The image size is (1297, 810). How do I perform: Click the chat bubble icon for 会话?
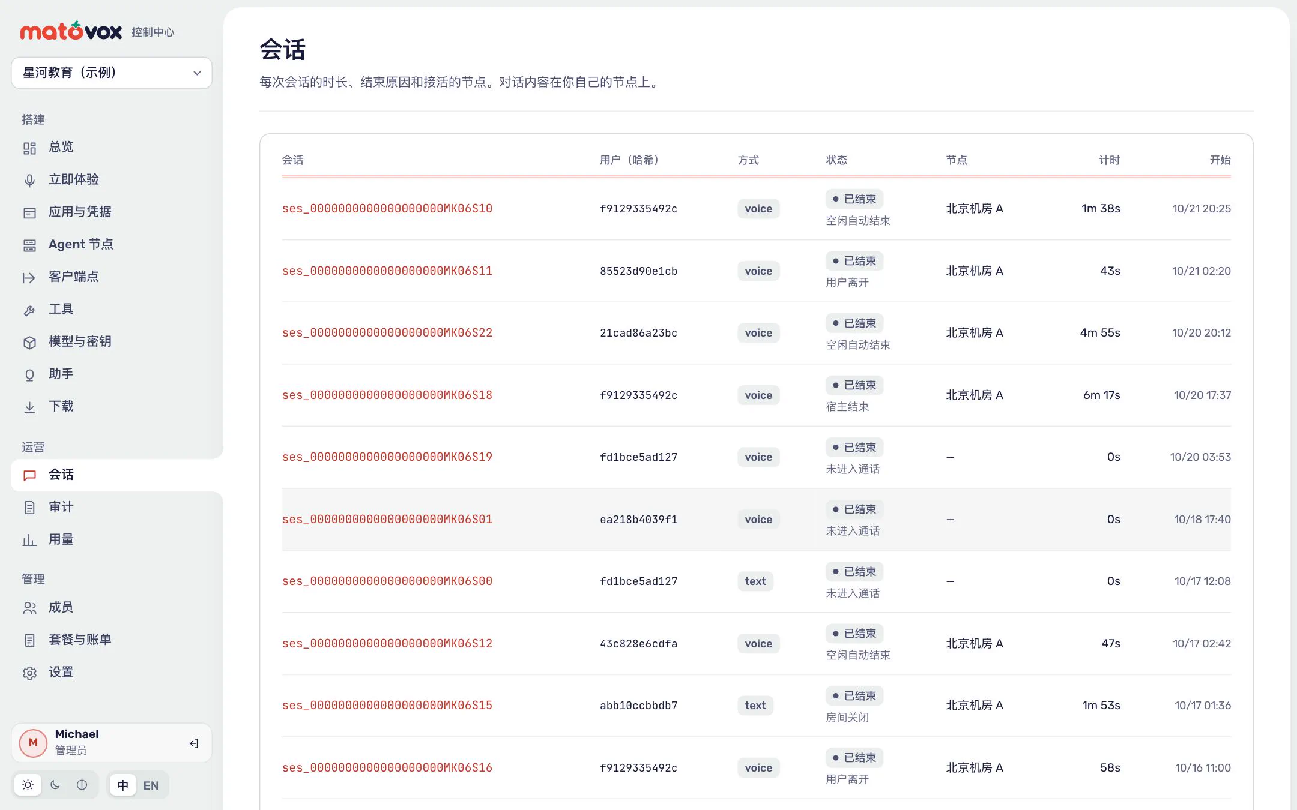pos(29,475)
